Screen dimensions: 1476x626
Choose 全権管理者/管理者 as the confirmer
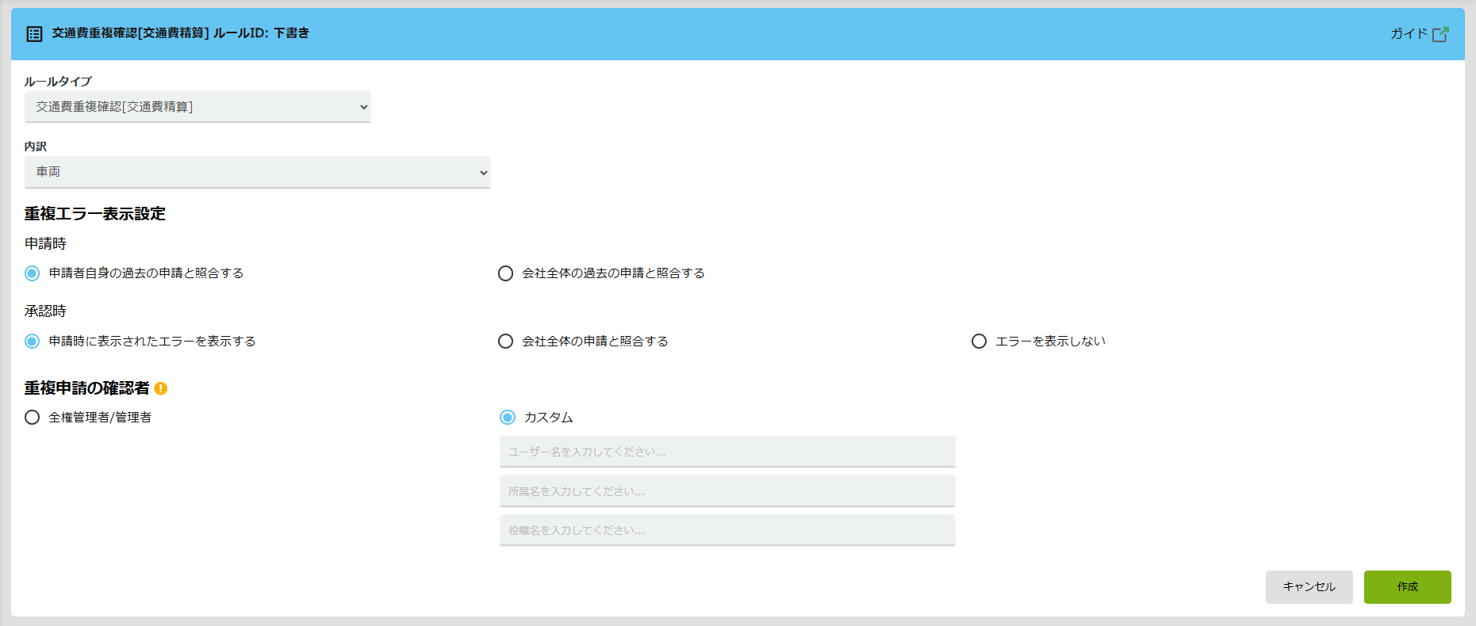(33, 418)
